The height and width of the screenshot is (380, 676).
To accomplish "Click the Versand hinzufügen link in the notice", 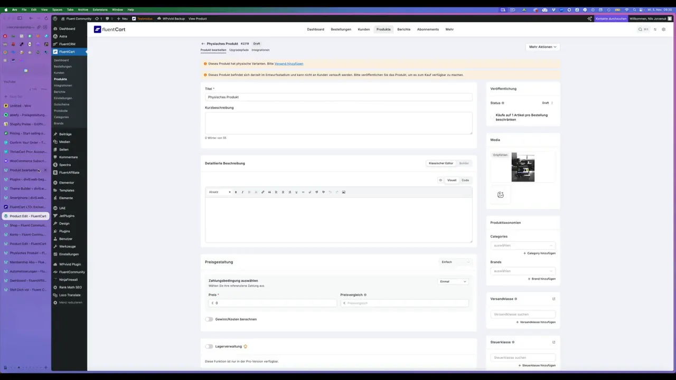I will (x=288, y=63).
